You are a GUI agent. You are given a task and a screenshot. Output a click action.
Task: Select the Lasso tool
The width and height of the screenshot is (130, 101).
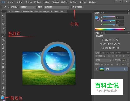(x=3, y=24)
